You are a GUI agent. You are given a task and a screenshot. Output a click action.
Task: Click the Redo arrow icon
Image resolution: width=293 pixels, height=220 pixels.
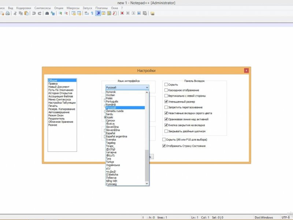40,13
